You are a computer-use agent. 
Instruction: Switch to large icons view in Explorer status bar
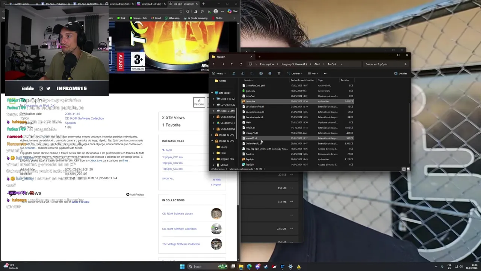tap(408, 169)
